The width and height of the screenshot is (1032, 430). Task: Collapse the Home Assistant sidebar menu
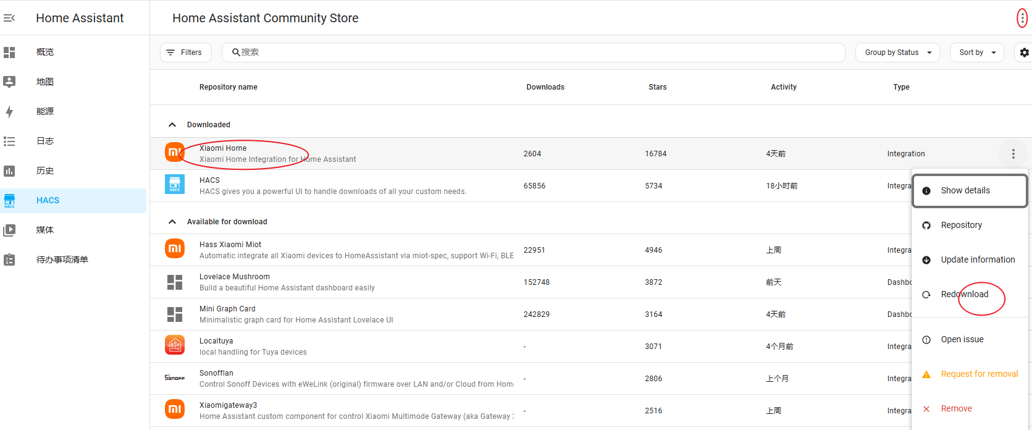pyautogui.click(x=9, y=18)
